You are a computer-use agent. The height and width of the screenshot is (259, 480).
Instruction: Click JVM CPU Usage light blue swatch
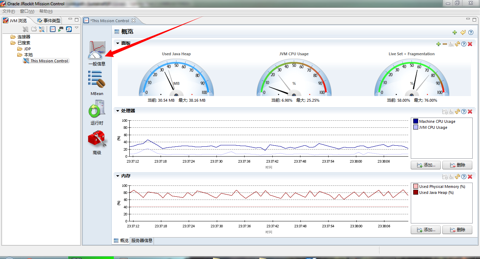click(416, 127)
